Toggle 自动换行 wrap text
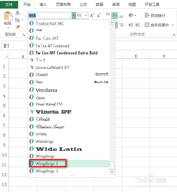Viewport: 177px width, 192px height. (x=155, y=15)
